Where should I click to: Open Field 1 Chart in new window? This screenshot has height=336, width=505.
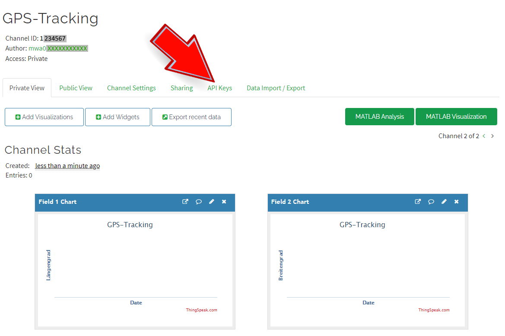[x=185, y=202]
